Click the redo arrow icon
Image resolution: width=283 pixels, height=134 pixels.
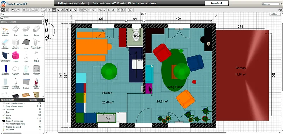tap(18, 10)
